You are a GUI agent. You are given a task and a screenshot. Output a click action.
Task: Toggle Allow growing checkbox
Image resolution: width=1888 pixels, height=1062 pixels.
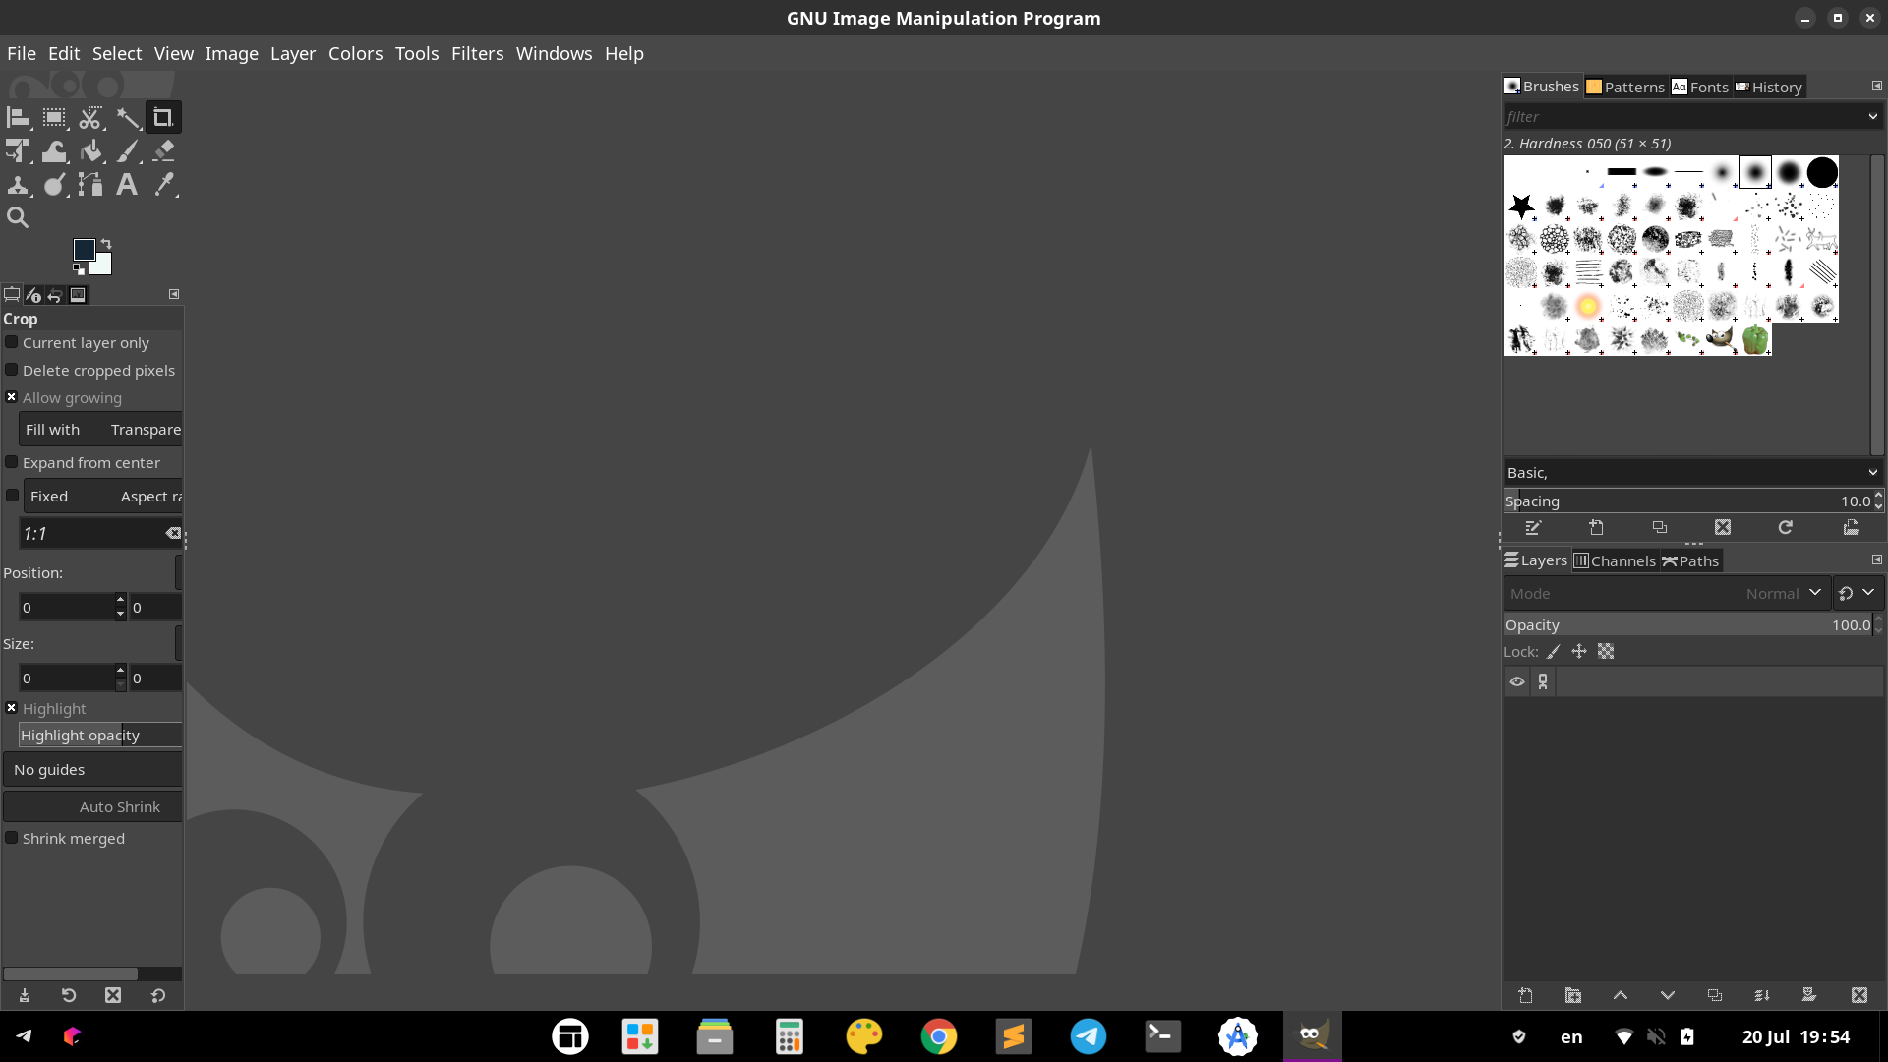[12, 397]
